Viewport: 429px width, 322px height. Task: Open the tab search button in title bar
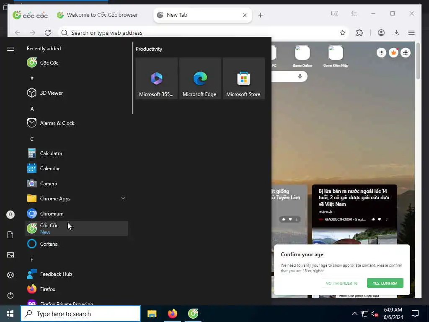click(334, 13)
